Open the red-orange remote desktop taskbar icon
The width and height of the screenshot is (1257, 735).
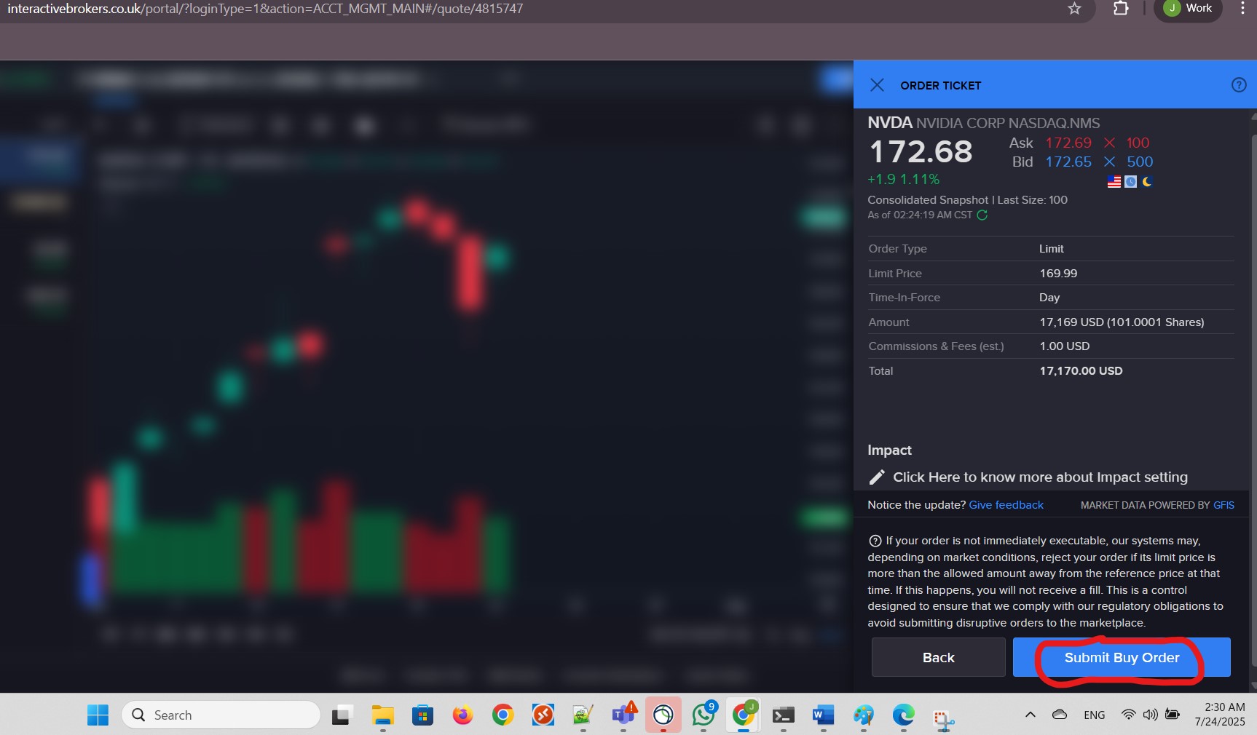543,715
